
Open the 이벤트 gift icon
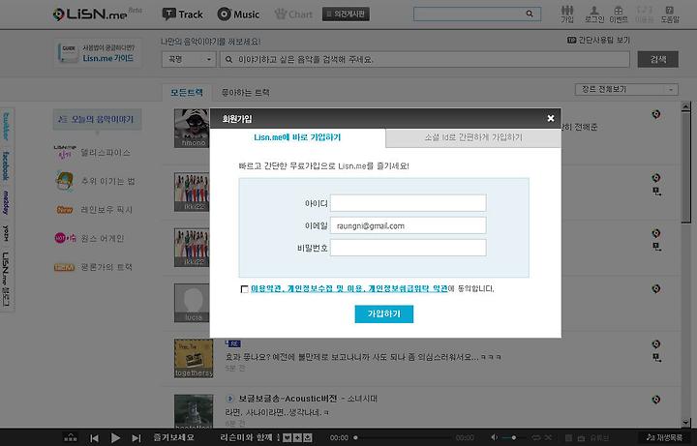tap(619, 15)
